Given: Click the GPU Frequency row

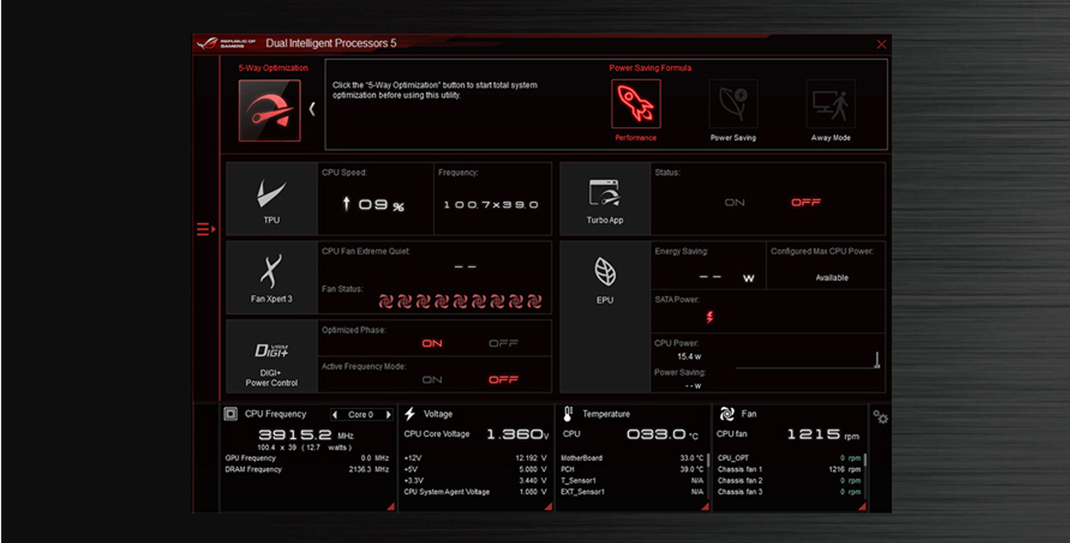Looking at the screenshot, I should click(x=306, y=458).
